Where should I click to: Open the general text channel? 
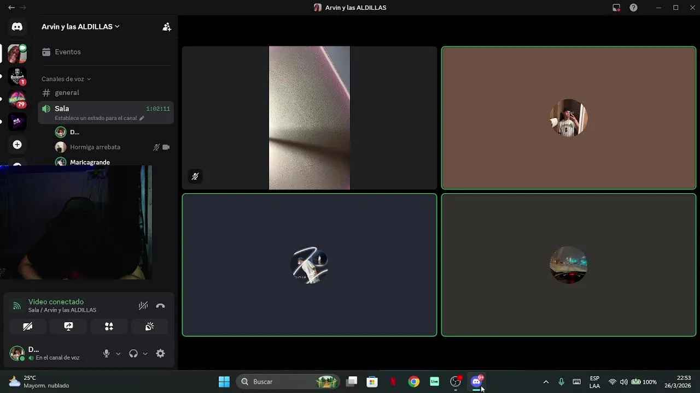[x=106, y=93]
